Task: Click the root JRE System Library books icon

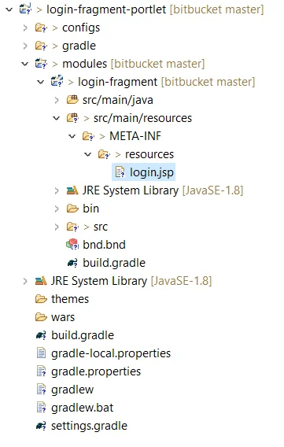Action: [41, 281]
